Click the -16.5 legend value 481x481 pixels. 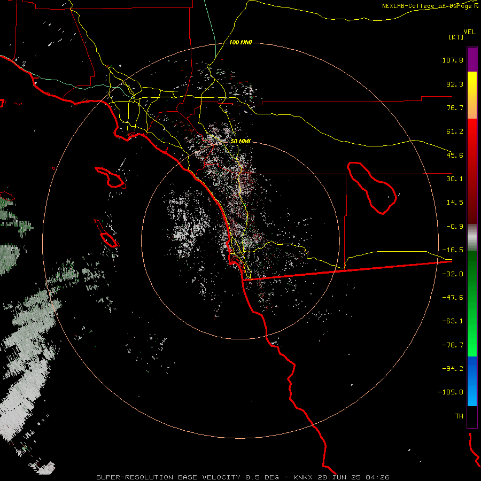pyautogui.click(x=453, y=250)
